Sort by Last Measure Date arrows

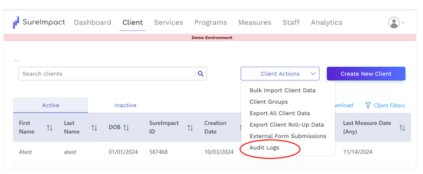402,128
